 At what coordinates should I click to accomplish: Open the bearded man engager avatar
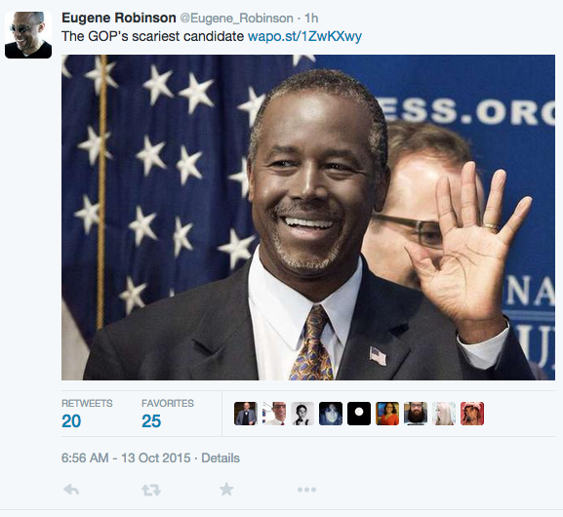click(416, 414)
